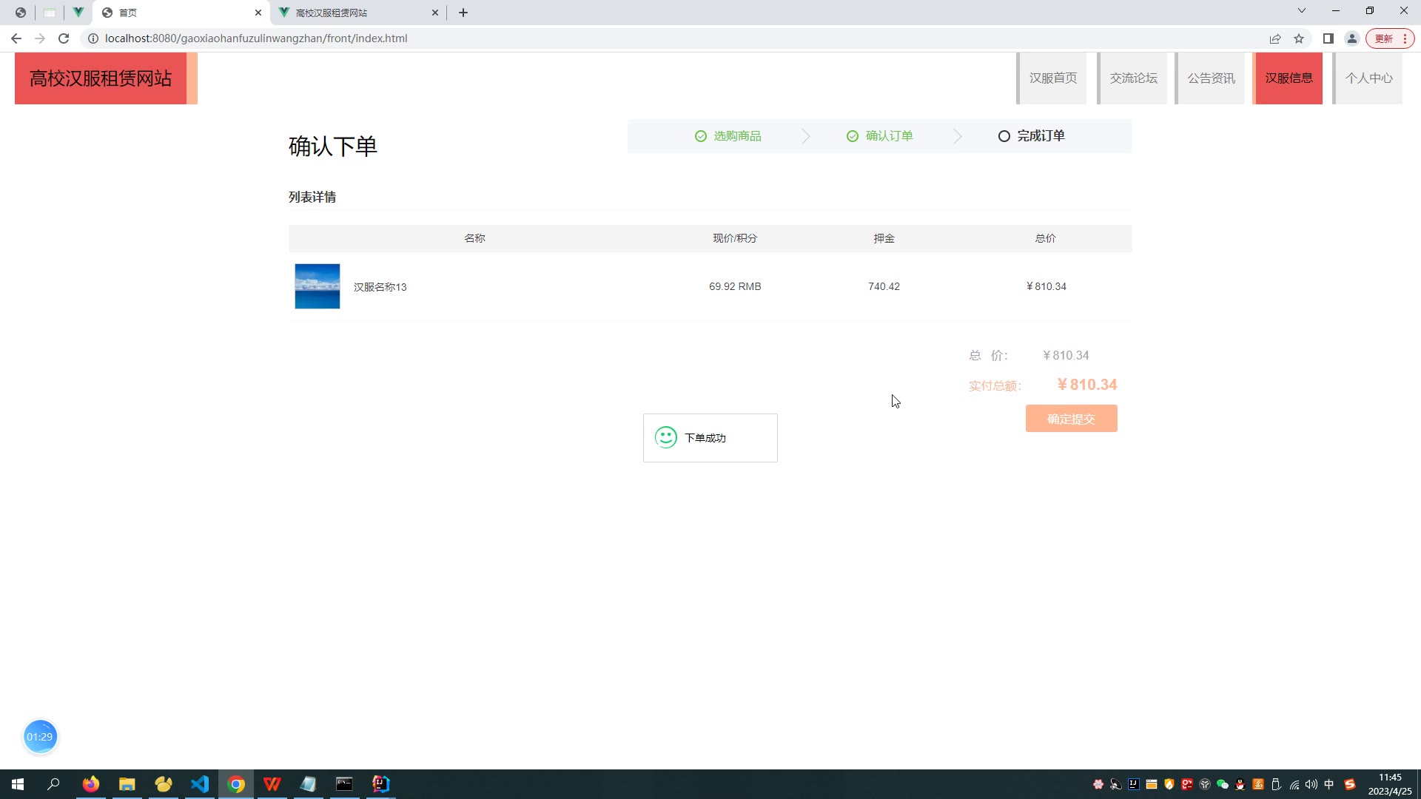Go back with the browser arrow
Image resolution: width=1421 pixels, height=799 pixels.
tap(16, 38)
